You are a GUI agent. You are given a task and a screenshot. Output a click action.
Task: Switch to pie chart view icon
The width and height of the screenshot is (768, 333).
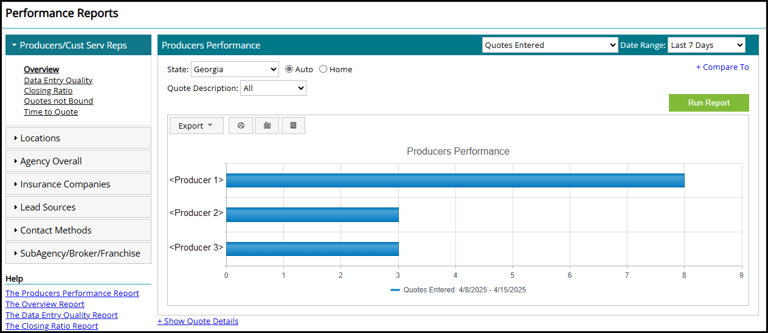[241, 126]
